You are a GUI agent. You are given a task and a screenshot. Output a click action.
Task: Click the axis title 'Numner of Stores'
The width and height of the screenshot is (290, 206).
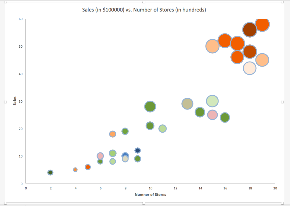coord(150,195)
